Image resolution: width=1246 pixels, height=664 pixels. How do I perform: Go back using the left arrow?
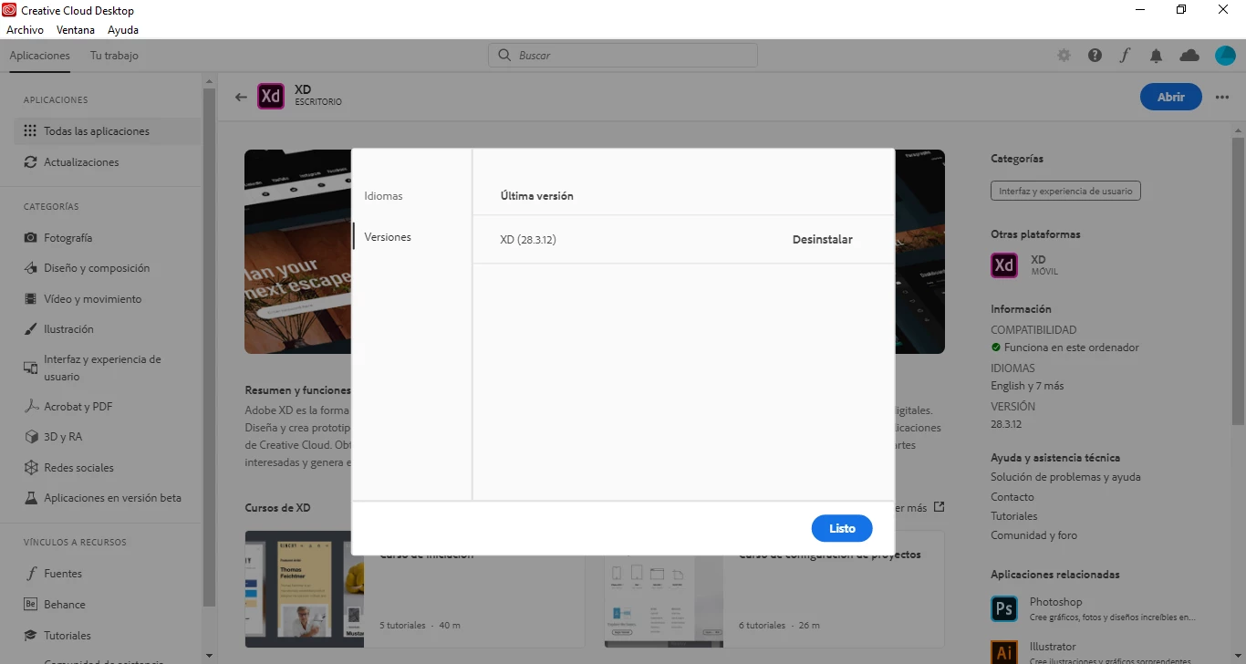pyautogui.click(x=241, y=97)
